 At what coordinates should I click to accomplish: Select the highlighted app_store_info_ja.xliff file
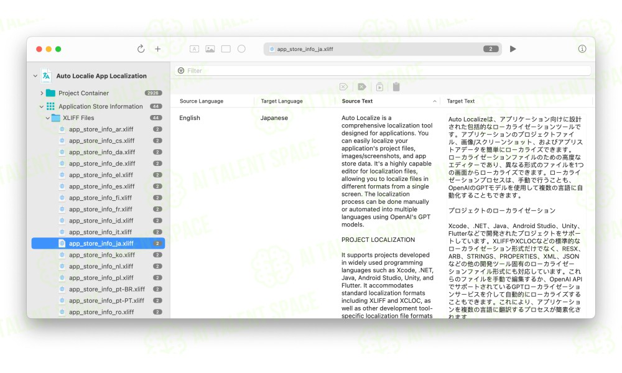[98, 243]
